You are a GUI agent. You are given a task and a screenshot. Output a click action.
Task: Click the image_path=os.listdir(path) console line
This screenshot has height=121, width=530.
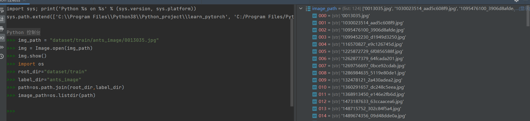57,96
